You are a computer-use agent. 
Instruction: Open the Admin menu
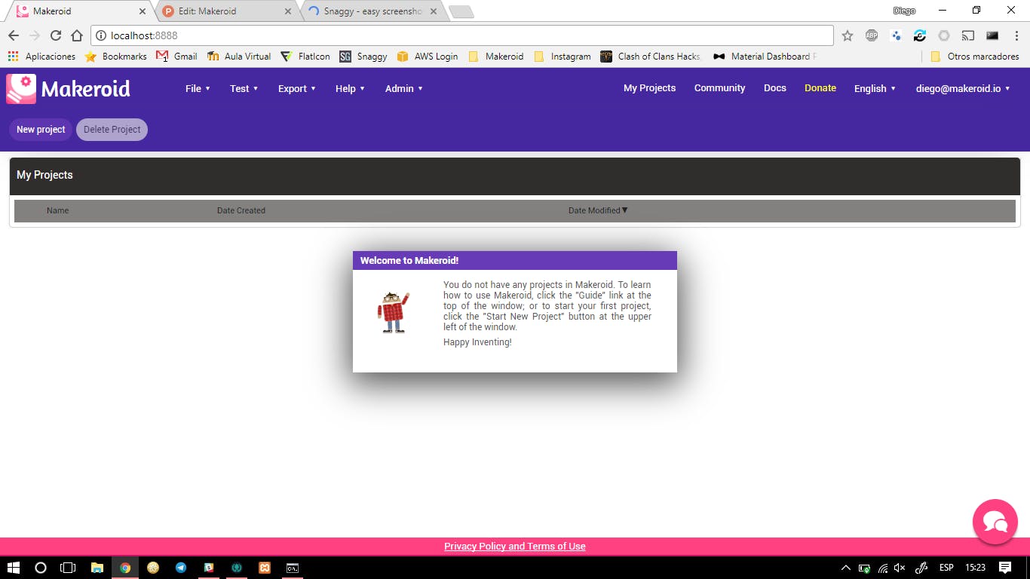[404, 88]
